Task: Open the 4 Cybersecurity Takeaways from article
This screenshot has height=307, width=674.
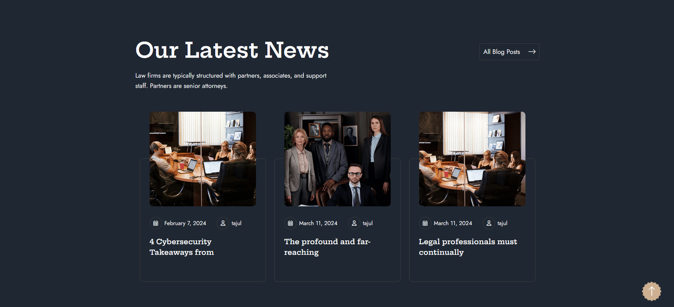Action: [182, 247]
